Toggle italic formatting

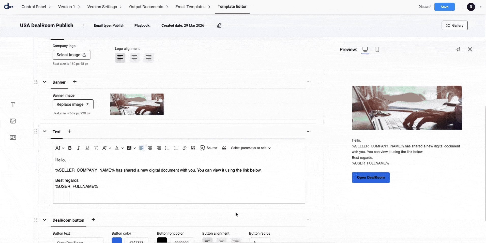pos(79,148)
